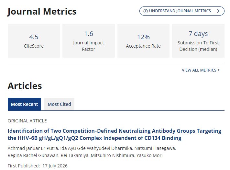Click author Mitsuhiro Nishimura
This screenshot has width=230, height=170.
112,155
